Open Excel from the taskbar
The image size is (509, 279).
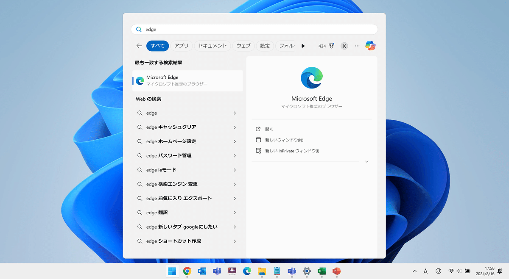pyautogui.click(x=322, y=271)
